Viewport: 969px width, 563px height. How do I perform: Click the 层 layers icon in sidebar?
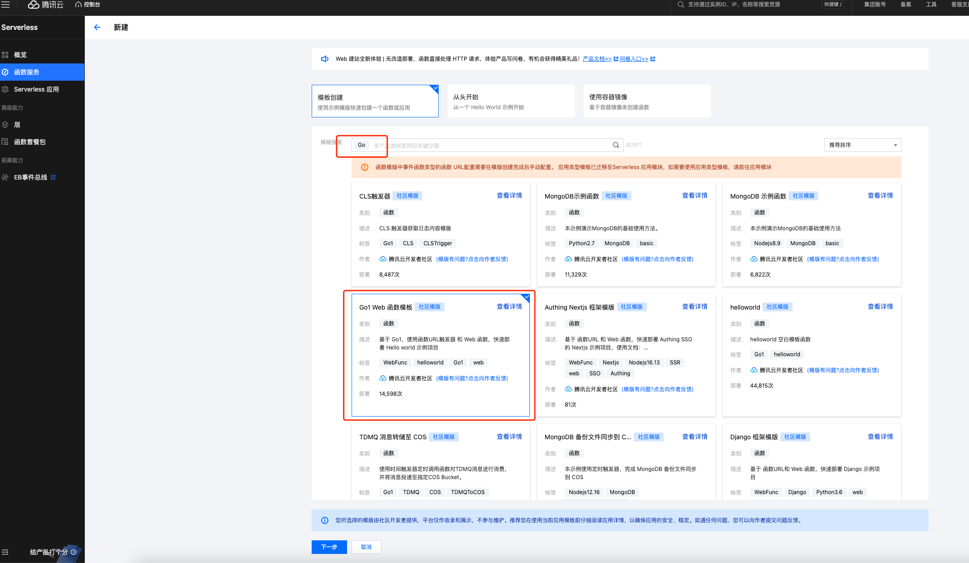tap(5, 125)
